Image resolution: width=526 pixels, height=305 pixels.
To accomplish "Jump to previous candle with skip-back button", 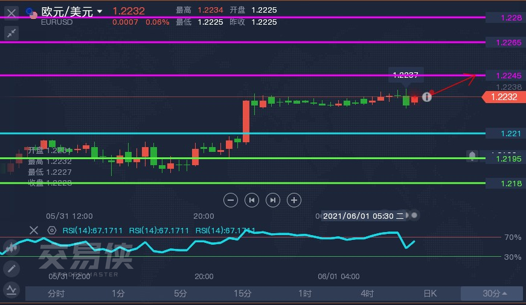I will coord(252,200).
